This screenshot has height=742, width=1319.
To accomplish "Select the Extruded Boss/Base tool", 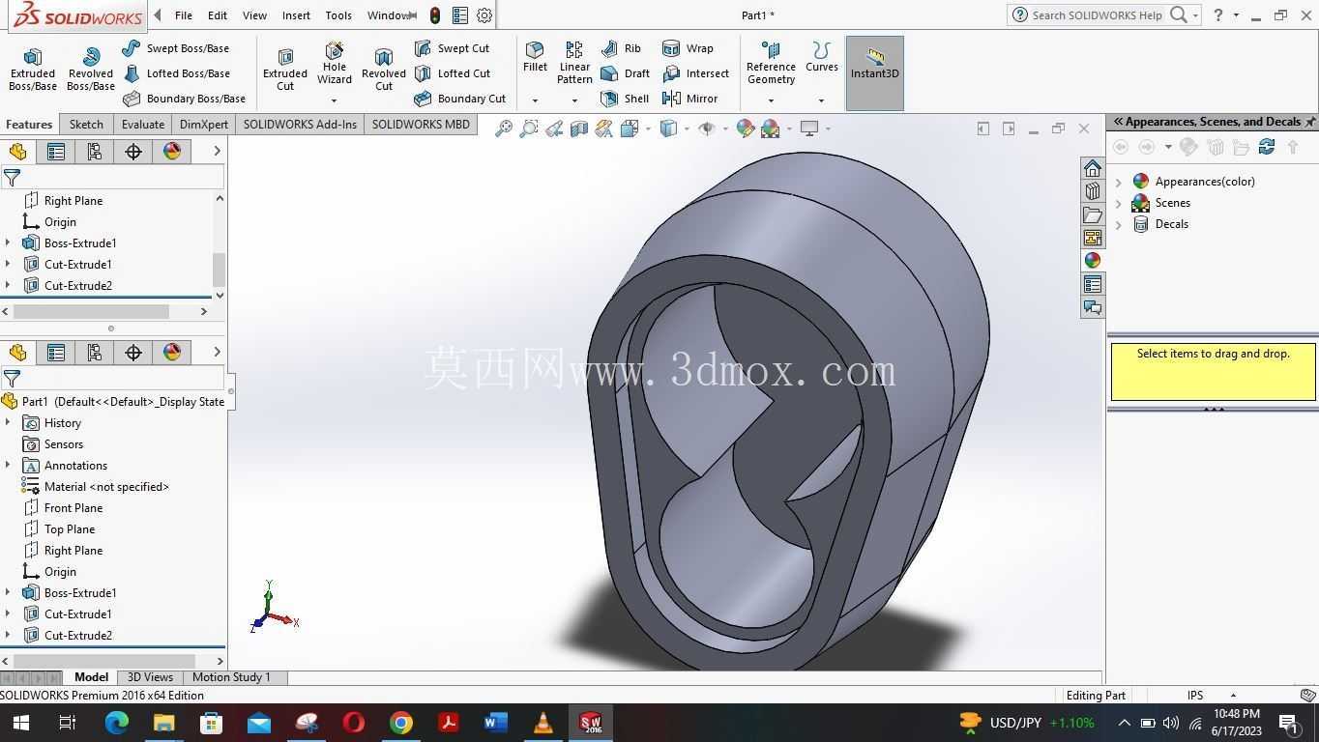I will click(x=33, y=70).
